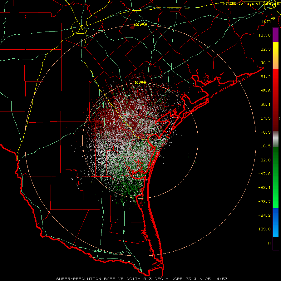Click the 50 NMI range ring label
This screenshot has width=281, height=281.
click(140, 83)
